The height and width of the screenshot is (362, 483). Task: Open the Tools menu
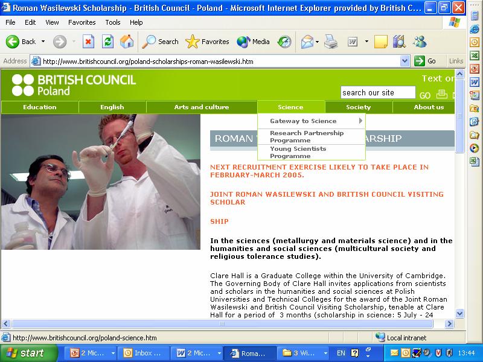point(113,22)
